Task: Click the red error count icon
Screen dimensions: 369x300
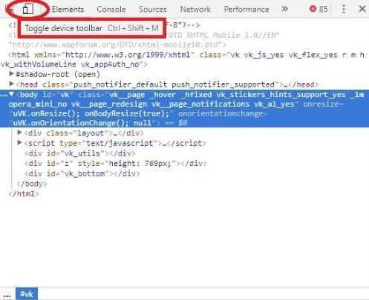Action: (x=313, y=9)
